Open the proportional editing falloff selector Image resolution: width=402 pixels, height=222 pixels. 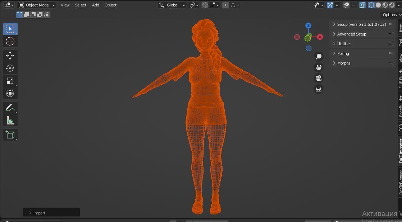coord(235,5)
